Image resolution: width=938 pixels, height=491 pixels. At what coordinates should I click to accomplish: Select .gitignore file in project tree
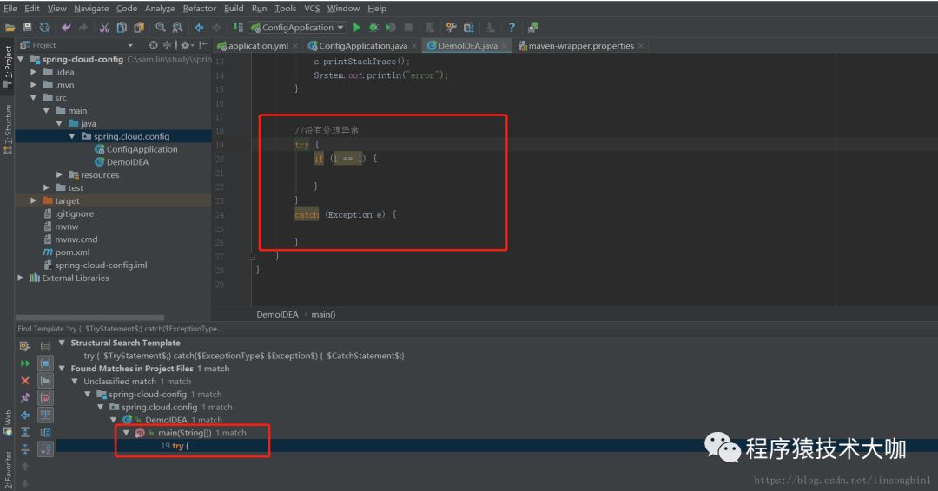coord(74,214)
